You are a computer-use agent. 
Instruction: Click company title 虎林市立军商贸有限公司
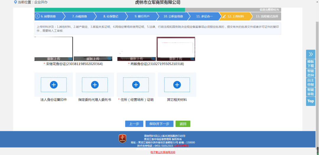(x=158, y=2)
